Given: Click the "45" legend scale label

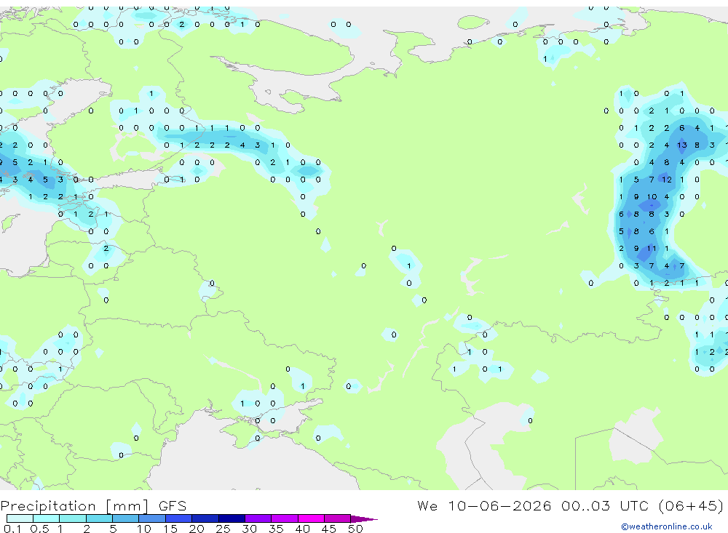Looking at the screenshot, I should tap(329, 529).
